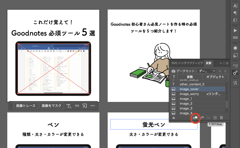Click the unbind variable broken-link icon

tap(208, 118)
